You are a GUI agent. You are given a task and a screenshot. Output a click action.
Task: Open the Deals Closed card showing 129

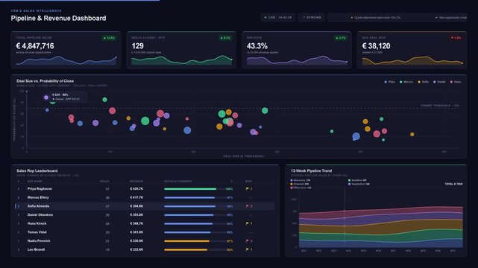pyautogui.click(x=181, y=50)
